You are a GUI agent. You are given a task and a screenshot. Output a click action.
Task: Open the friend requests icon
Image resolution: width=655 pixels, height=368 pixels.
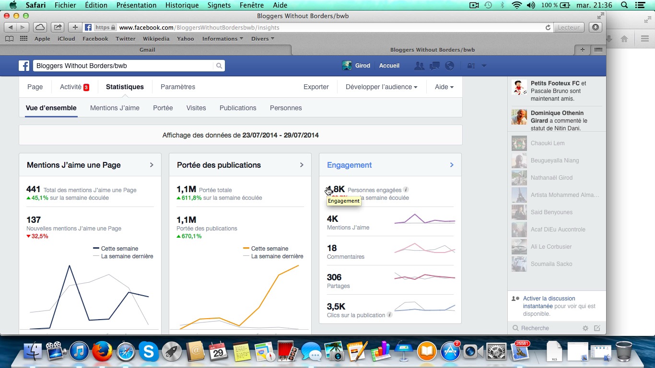point(419,66)
